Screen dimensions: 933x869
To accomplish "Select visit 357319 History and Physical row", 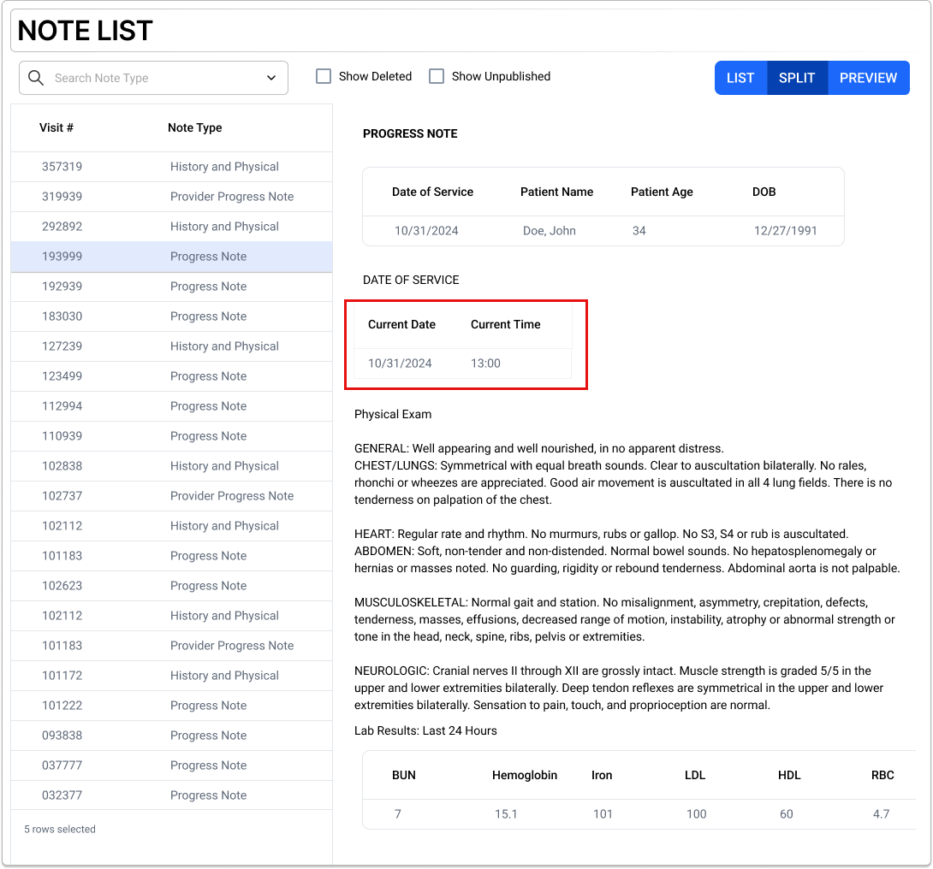I will click(171, 167).
